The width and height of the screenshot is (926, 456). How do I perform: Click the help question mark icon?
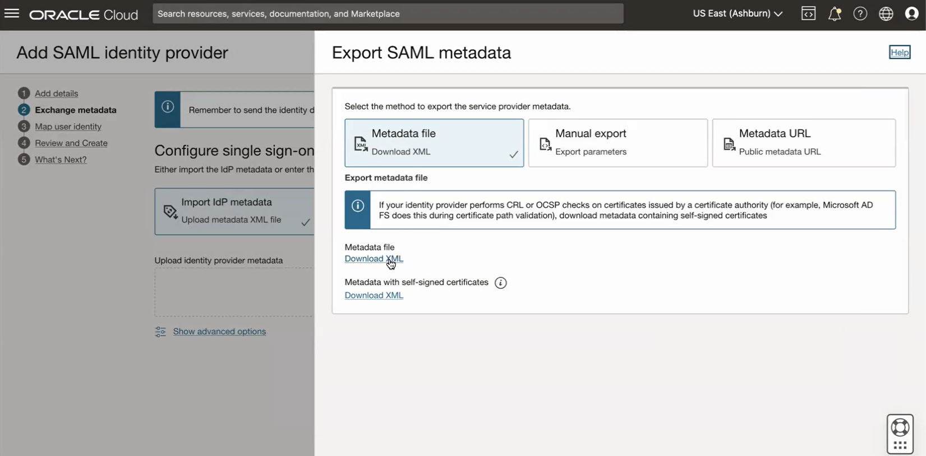[860, 13]
